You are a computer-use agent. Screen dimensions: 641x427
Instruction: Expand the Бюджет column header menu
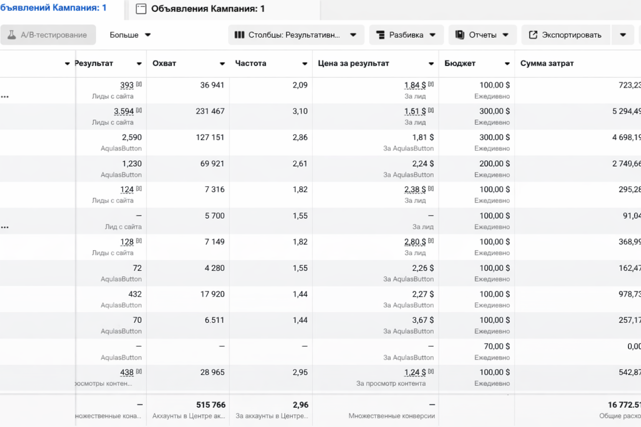[x=507, y=64]
